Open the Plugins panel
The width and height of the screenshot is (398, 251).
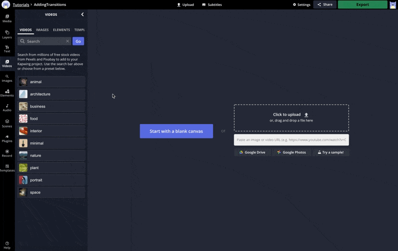[x=7, y=138]
